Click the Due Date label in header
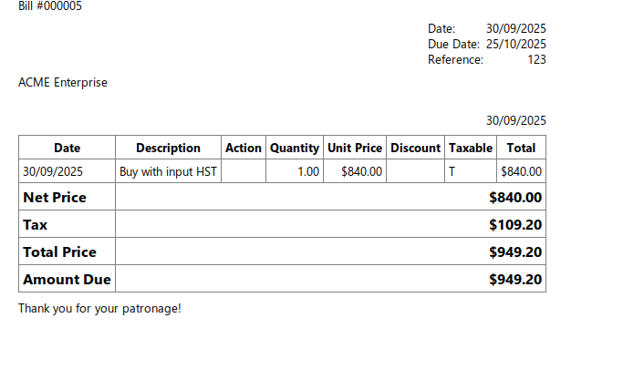Viewport: 623px width, 390px height. point(453,44)
